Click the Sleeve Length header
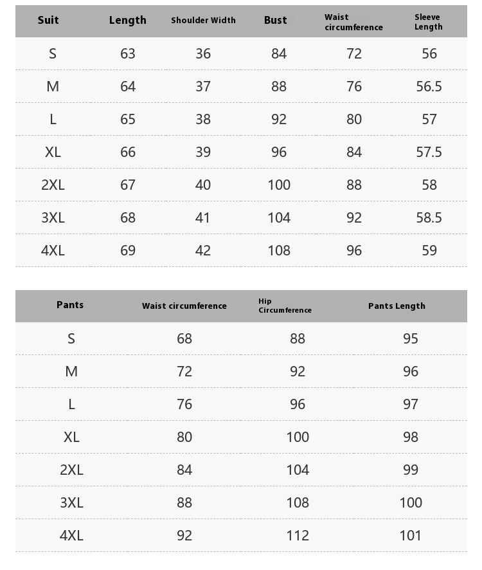482x570 pixels. 428,22
